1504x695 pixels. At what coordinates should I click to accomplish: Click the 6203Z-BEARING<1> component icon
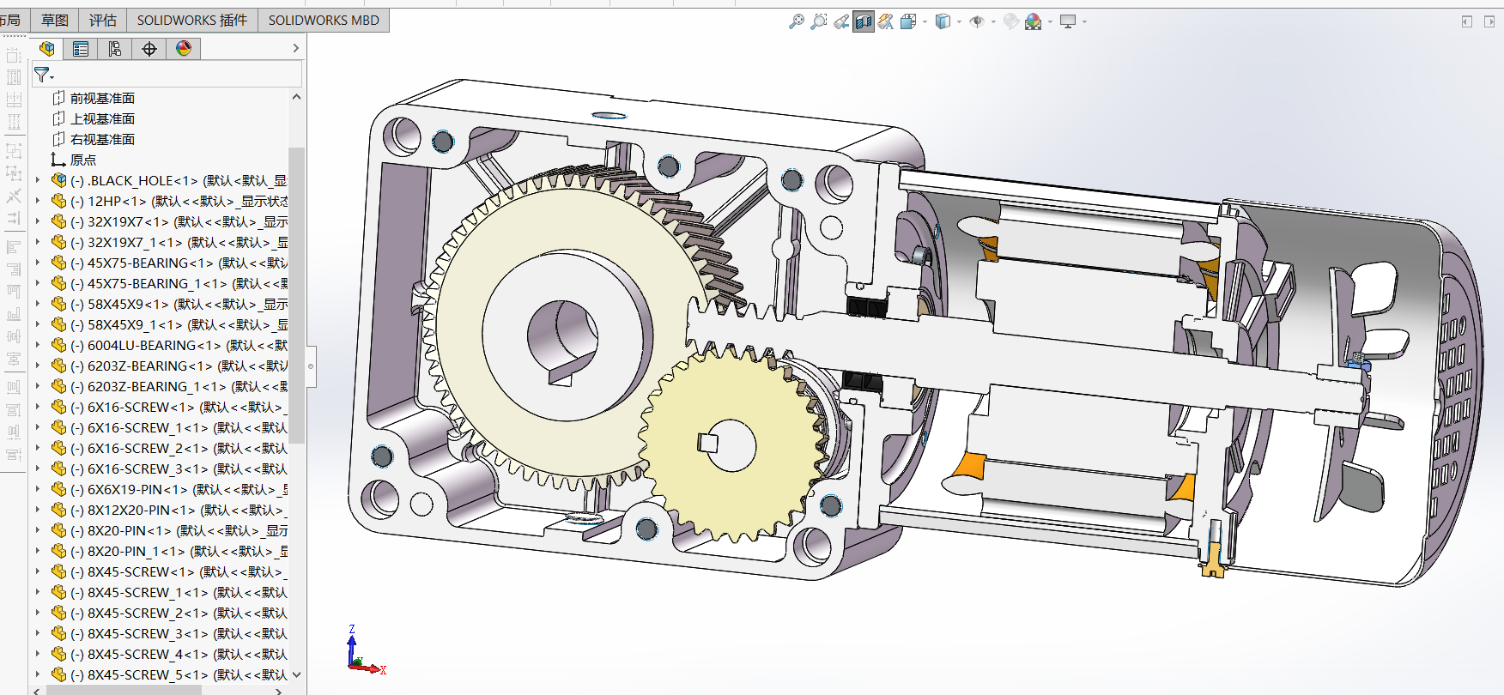pos(58,366)
